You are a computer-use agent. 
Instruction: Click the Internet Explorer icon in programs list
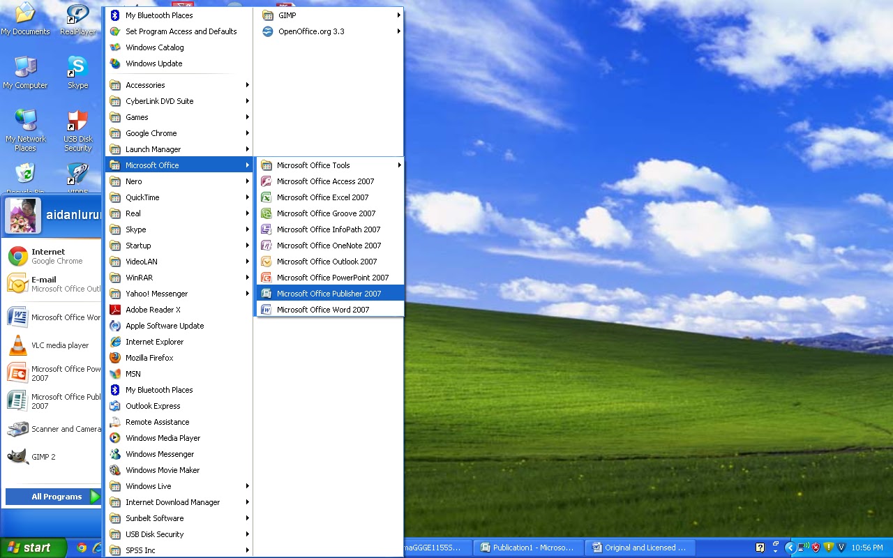(115, 342)
